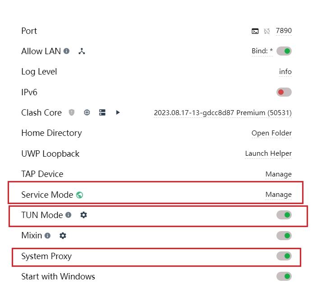Click the info icon next to Mixin

[48, 236]
